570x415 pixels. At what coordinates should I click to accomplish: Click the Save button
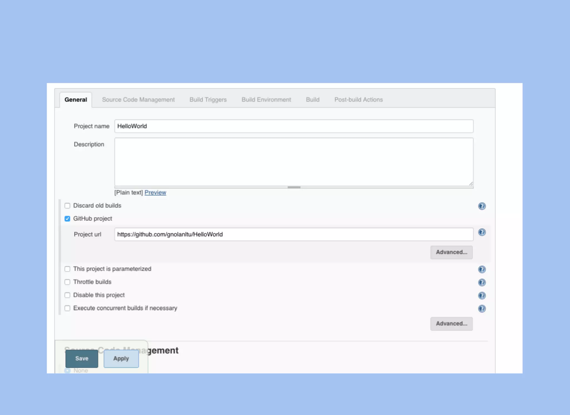tap(82, 359)
